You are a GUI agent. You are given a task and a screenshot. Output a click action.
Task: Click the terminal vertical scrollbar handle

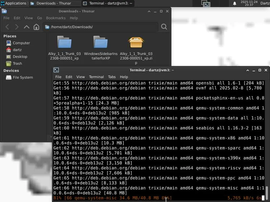coord(267,193)
